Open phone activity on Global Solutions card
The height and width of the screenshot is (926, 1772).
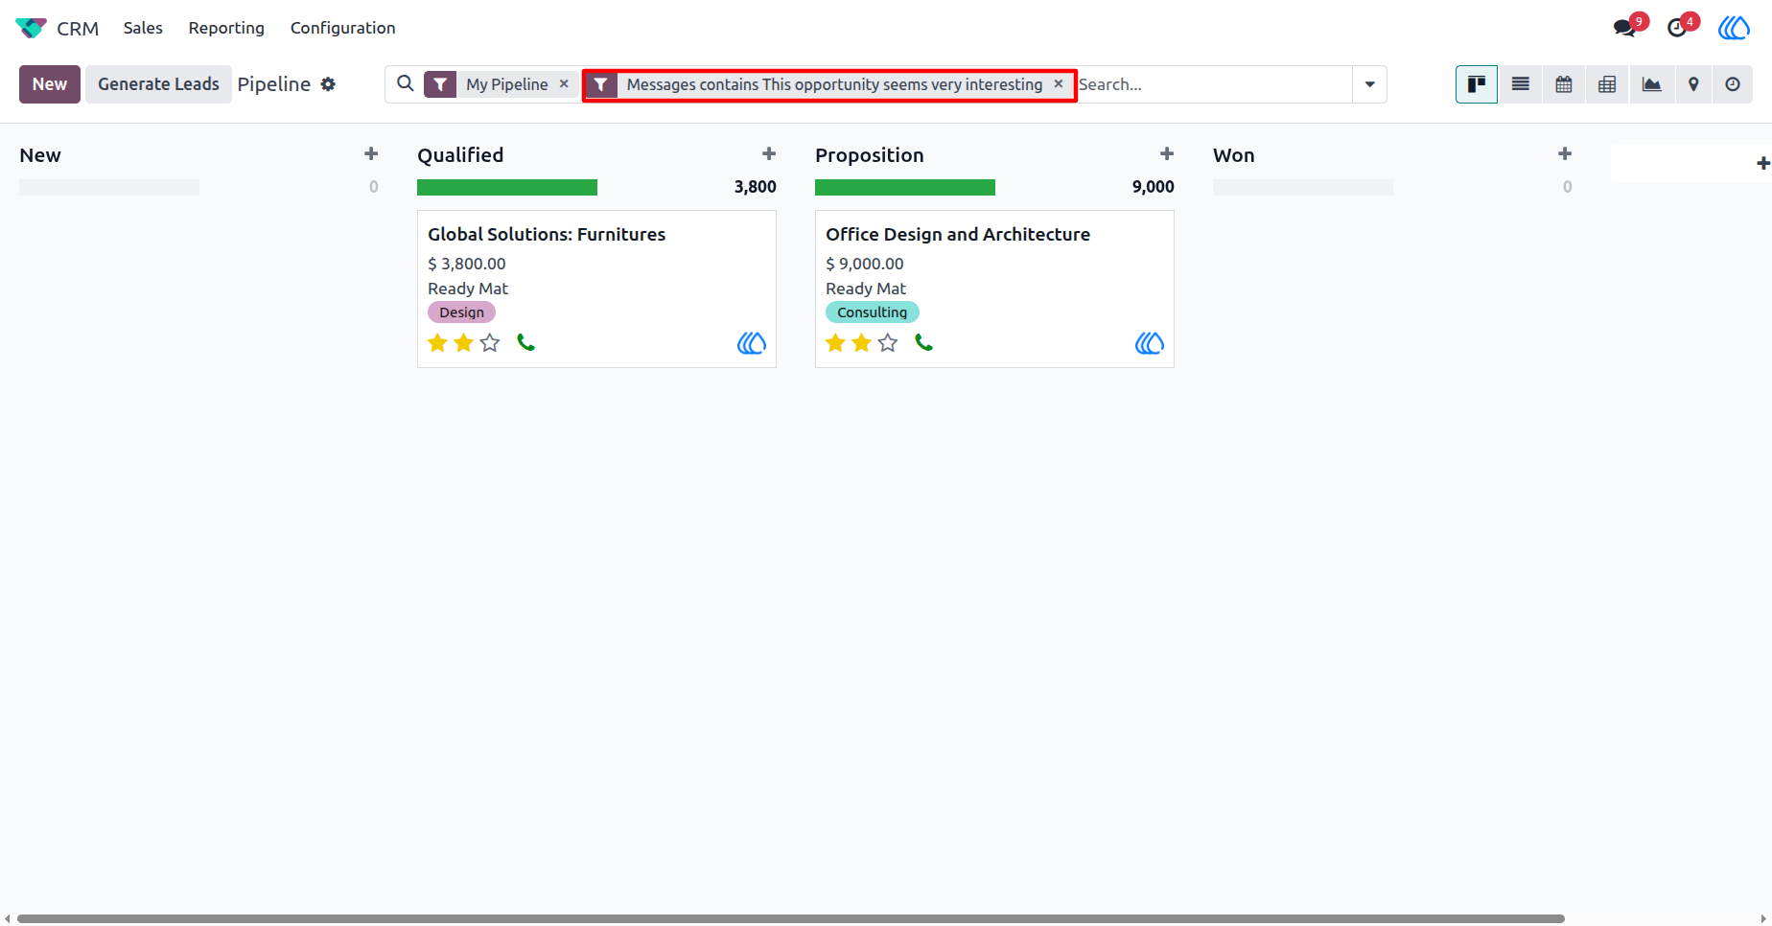[525, 342]
